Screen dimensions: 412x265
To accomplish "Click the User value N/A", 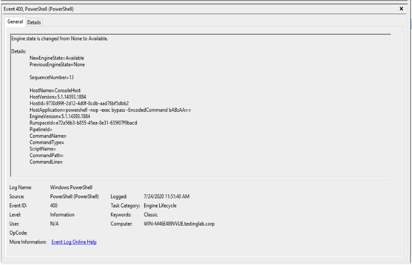I will pyautogui.click(x=54, y=224).
